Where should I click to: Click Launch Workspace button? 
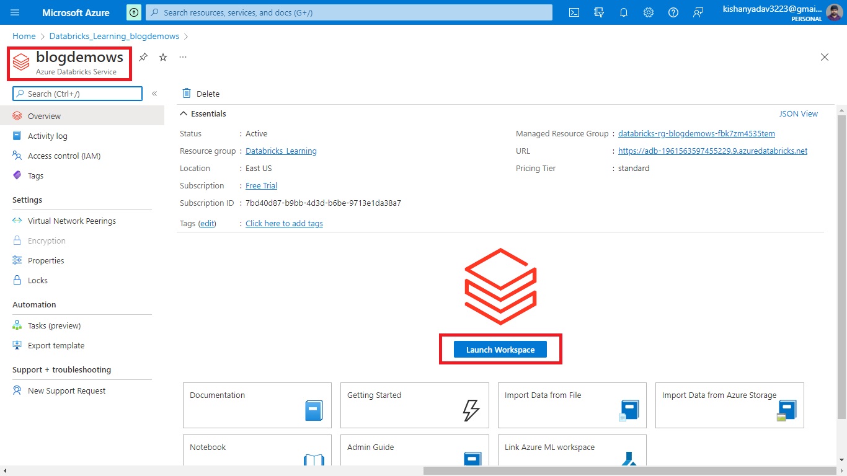[x=500, y=350]
